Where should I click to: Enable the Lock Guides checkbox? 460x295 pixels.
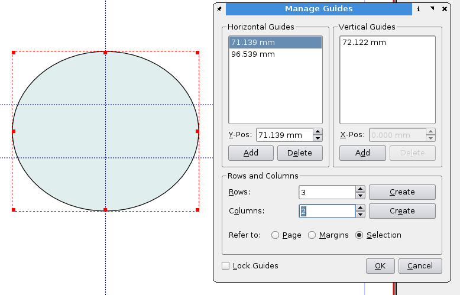226,266
